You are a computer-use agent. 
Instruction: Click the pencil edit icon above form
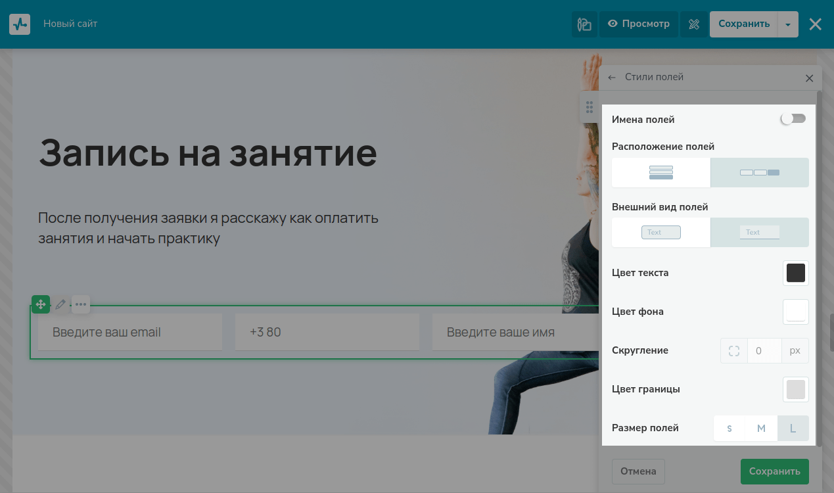pos(60,304)
